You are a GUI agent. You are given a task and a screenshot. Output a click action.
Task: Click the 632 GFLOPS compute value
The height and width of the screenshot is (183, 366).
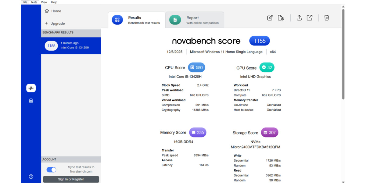click(x=271, y=95)
